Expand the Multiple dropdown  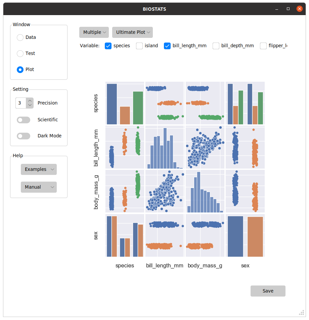click(94, 33)
